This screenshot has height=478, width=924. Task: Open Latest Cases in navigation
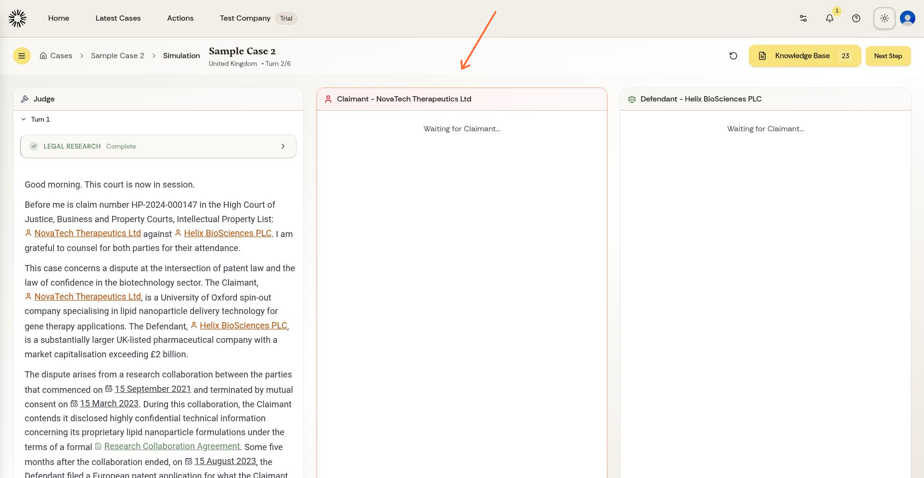118,18
